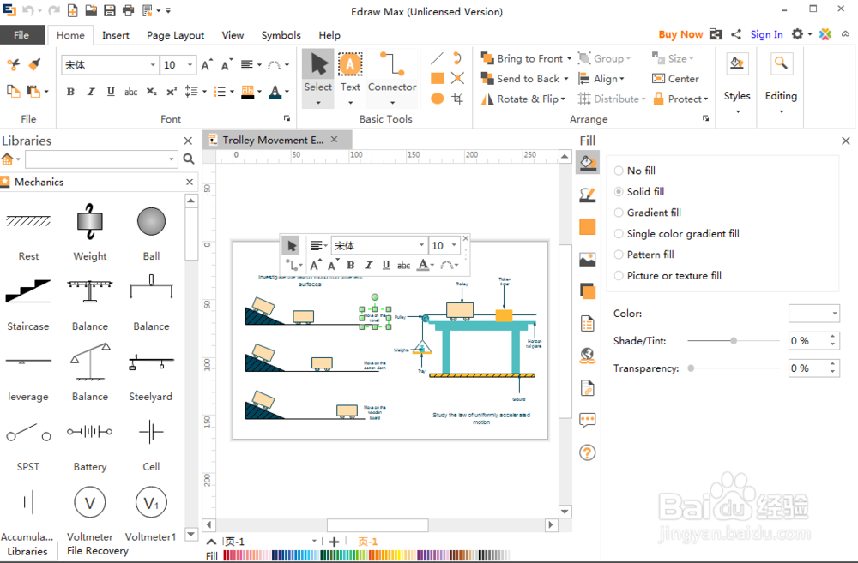Switch to the View tab
Viewport: 858px width, 563px height.
[x=233, y=35]
